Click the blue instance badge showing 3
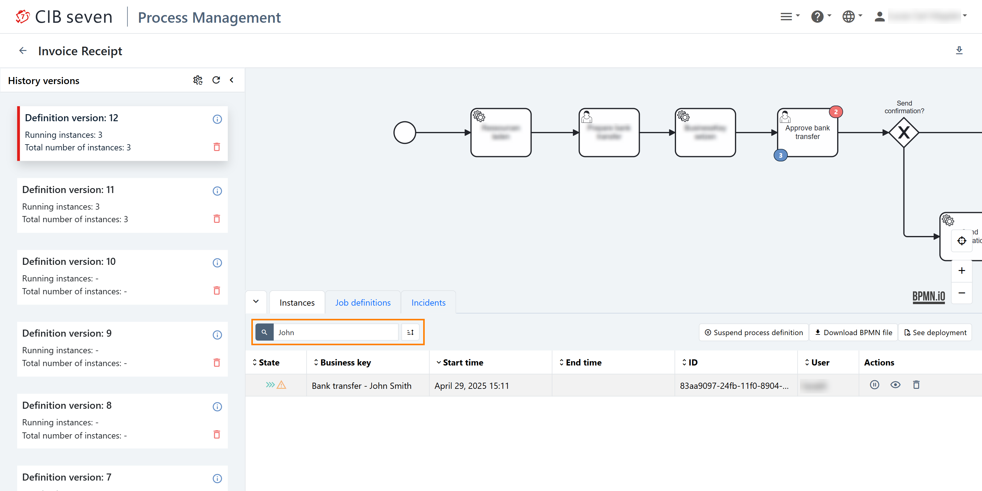The width and height of the screenshot is (982, 491). click(x=780, y=155)
